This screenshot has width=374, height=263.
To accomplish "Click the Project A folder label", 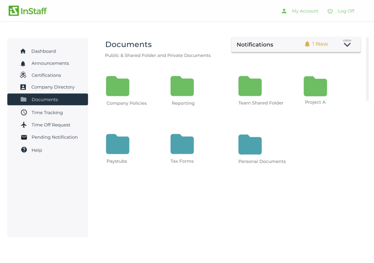I will click(x=315, y=102).
